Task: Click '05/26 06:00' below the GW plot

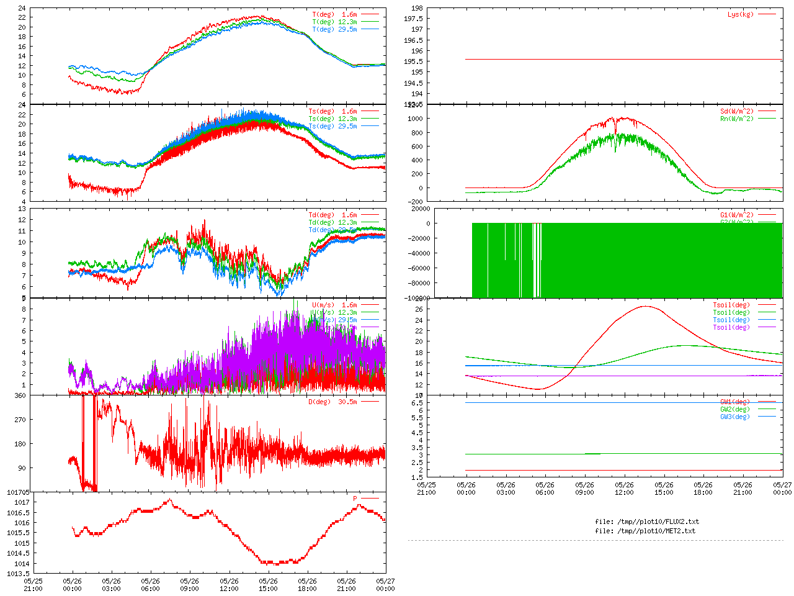Action: (x=545, y=489)
